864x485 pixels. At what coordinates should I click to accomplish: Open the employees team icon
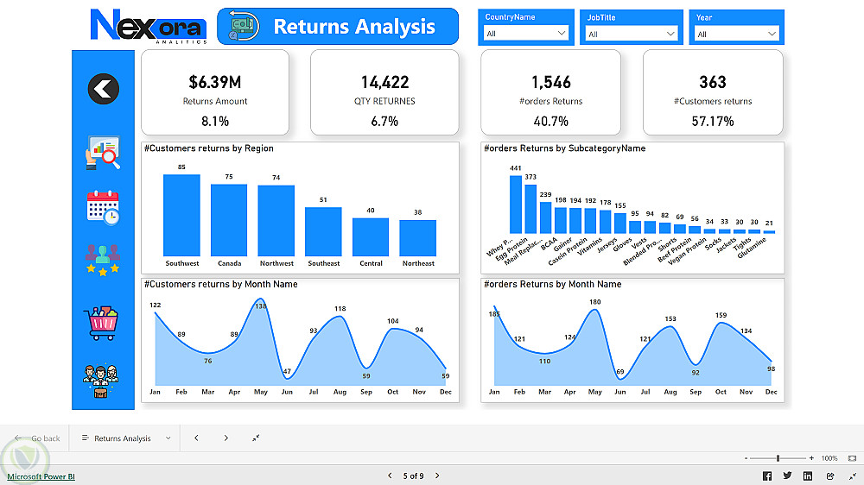(101, 381)
